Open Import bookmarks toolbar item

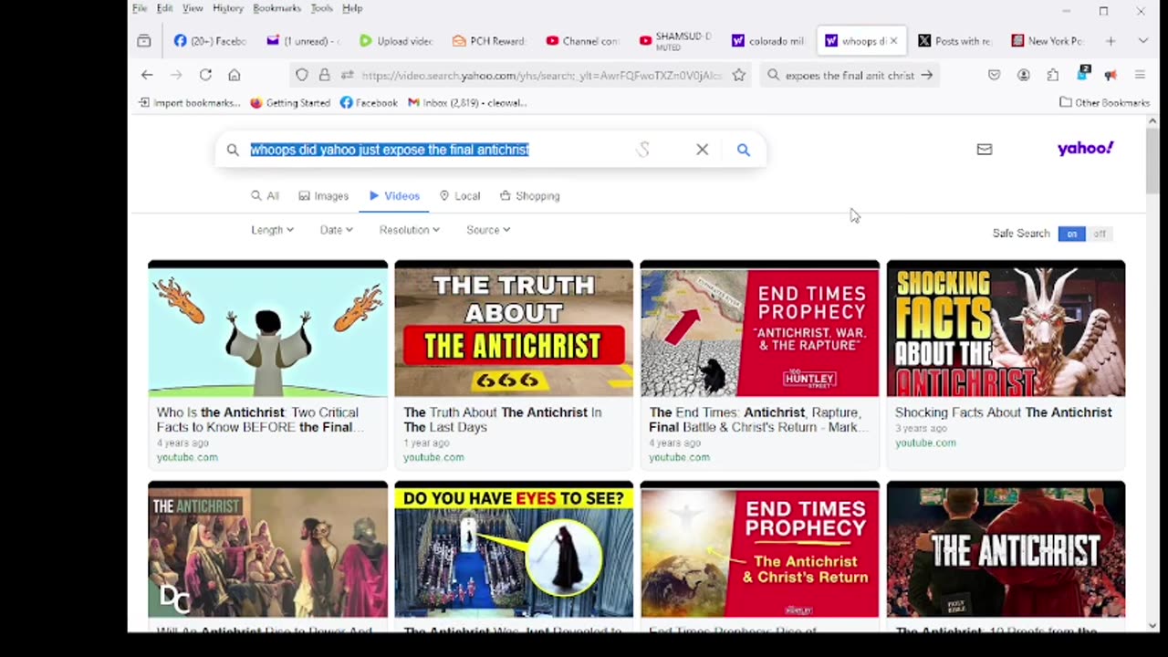point(190,103)
